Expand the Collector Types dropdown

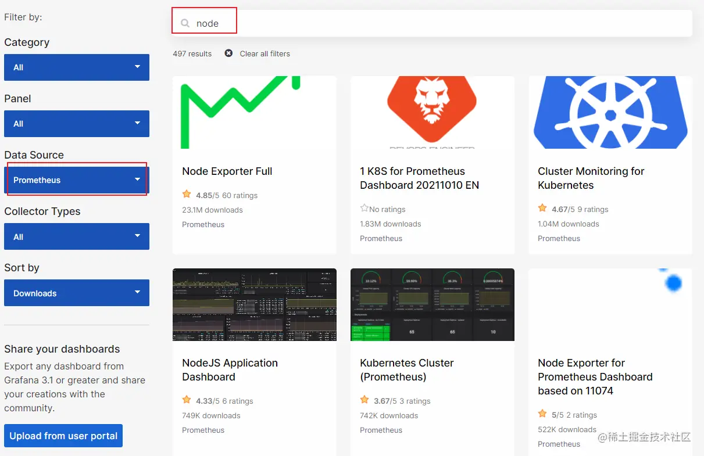click(77, 236)
